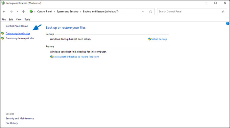Go to Control Panel Home
This screenshot has width=230, height=128.
(x=17, y=26)
